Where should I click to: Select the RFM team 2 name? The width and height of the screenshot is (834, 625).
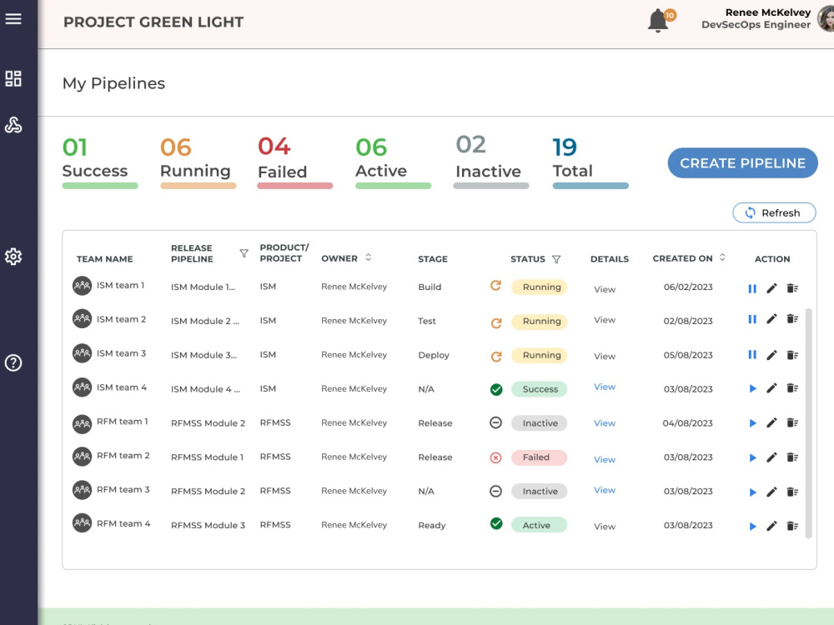[x=123, y=456]
